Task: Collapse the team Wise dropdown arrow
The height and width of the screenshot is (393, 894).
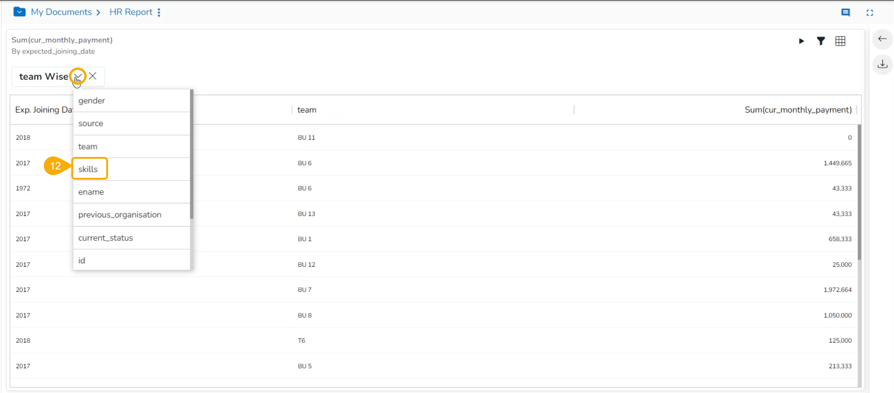Action: coord(78,76)
